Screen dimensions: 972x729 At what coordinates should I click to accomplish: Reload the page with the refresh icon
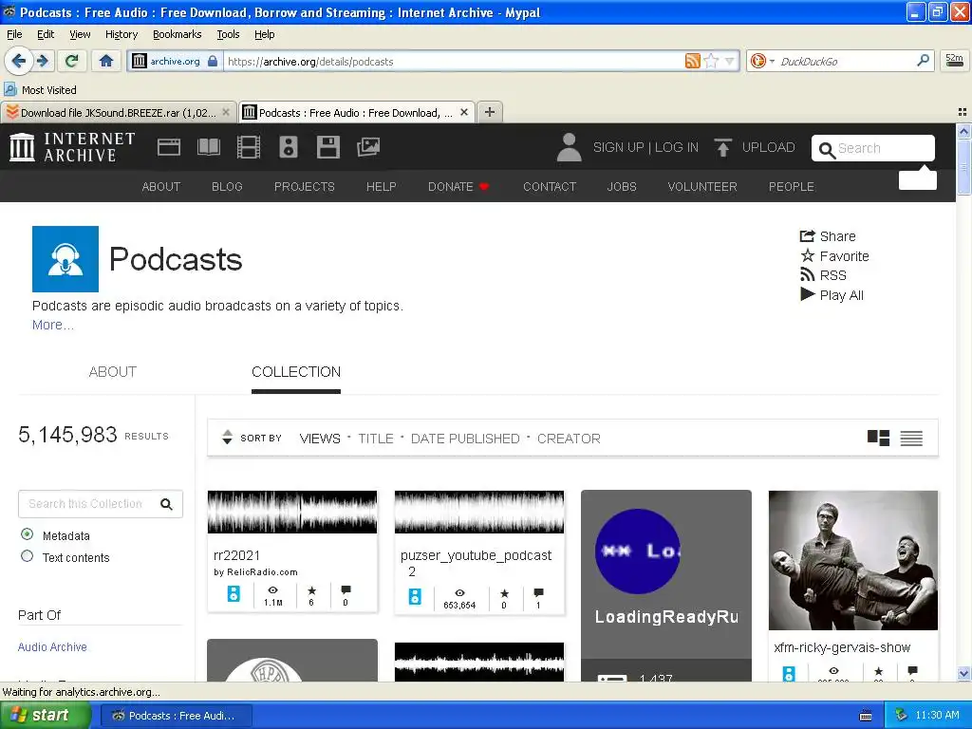click(72, 61)
